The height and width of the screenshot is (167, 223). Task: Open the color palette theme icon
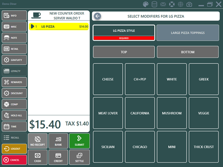pos(146,4)
